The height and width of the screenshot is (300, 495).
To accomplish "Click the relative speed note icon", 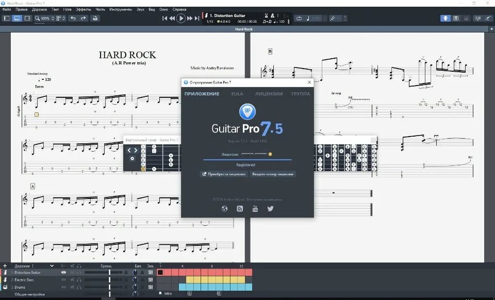I will (x=308, y=18).
